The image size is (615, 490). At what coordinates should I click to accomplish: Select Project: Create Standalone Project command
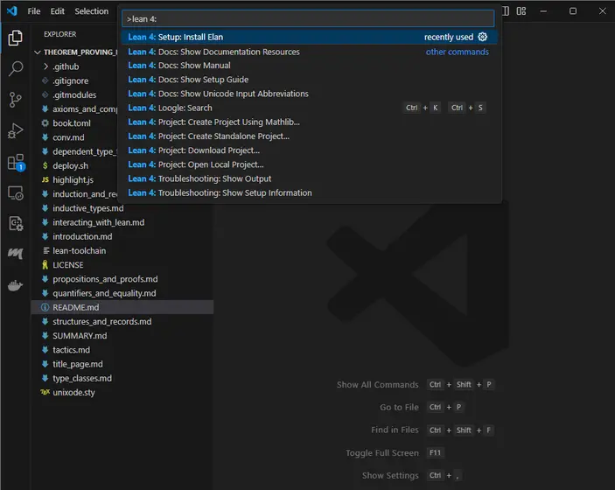tap(310, 136)
